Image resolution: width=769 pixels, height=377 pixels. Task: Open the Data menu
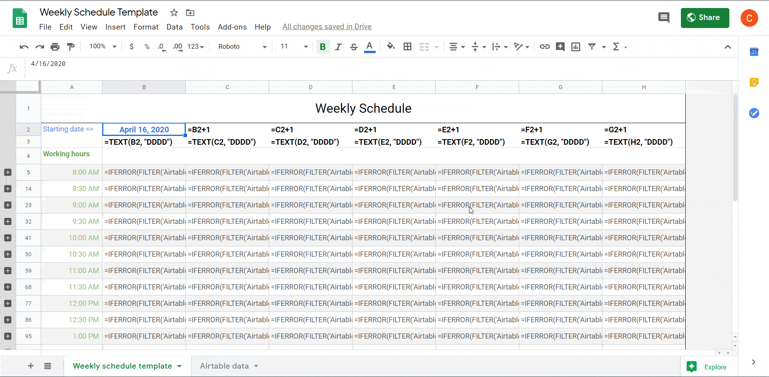175,27
